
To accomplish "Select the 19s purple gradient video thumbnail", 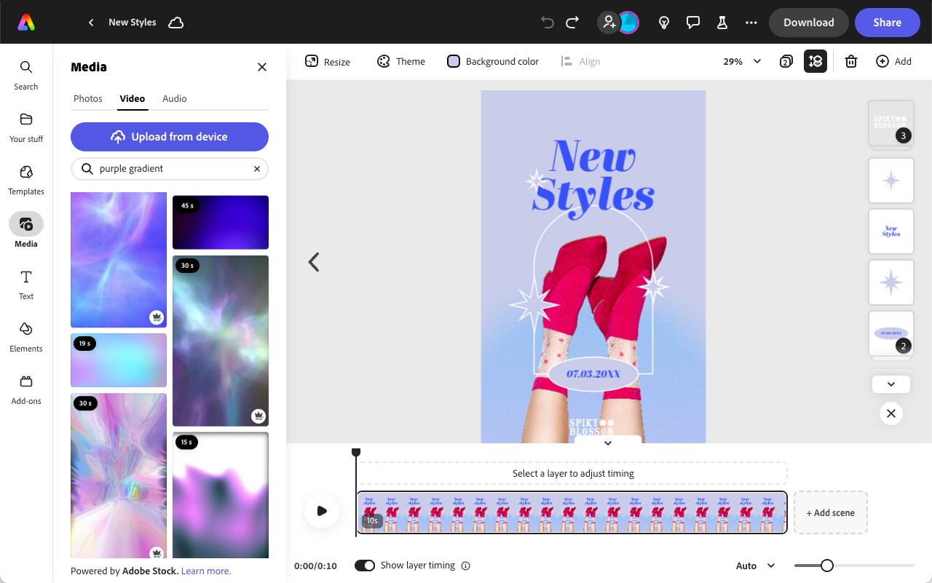I will [118, 360].
